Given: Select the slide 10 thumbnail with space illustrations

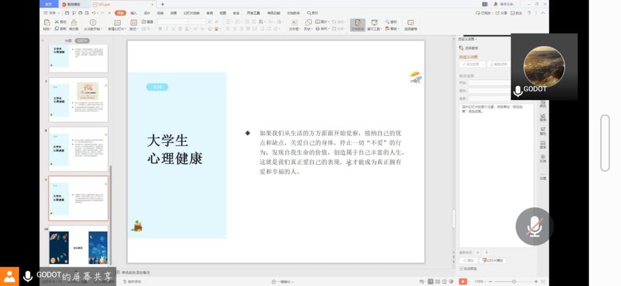Looking at the screenshot, I should point(79,247).
